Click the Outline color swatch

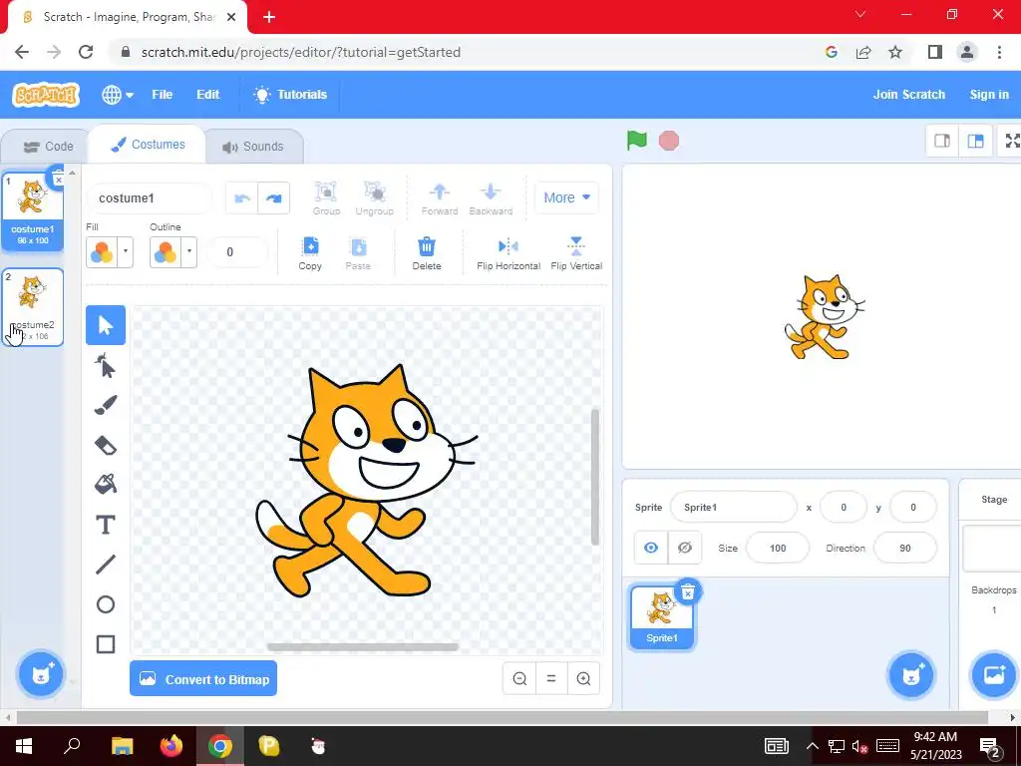166,251
